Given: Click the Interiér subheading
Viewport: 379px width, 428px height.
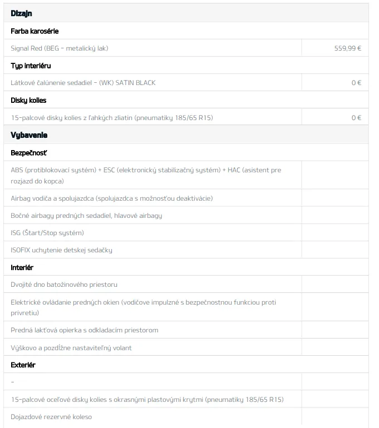Looking at the screenshot, I should [22, 267].
